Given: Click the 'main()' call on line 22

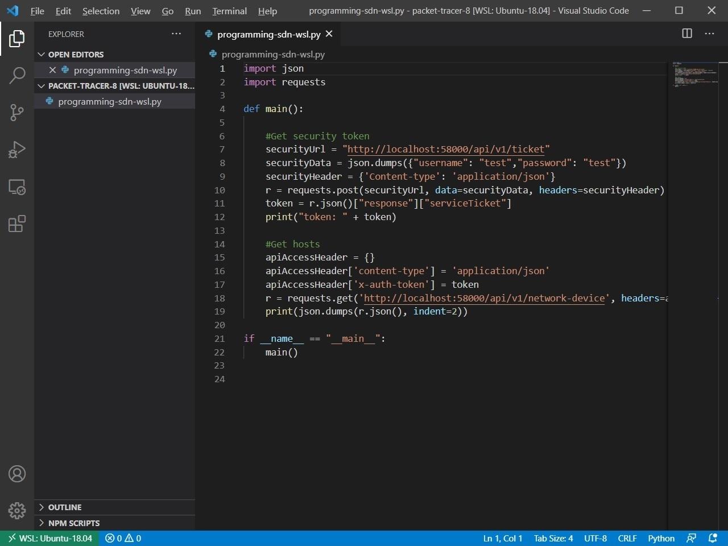Looking at the screenshot, I should [282, 352].
